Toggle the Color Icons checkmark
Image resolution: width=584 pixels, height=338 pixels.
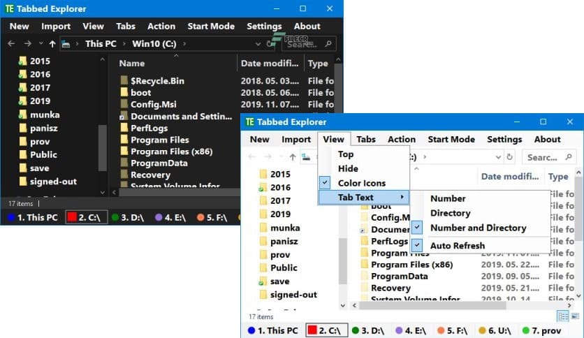pyautogui.click(x=325, y=183)
